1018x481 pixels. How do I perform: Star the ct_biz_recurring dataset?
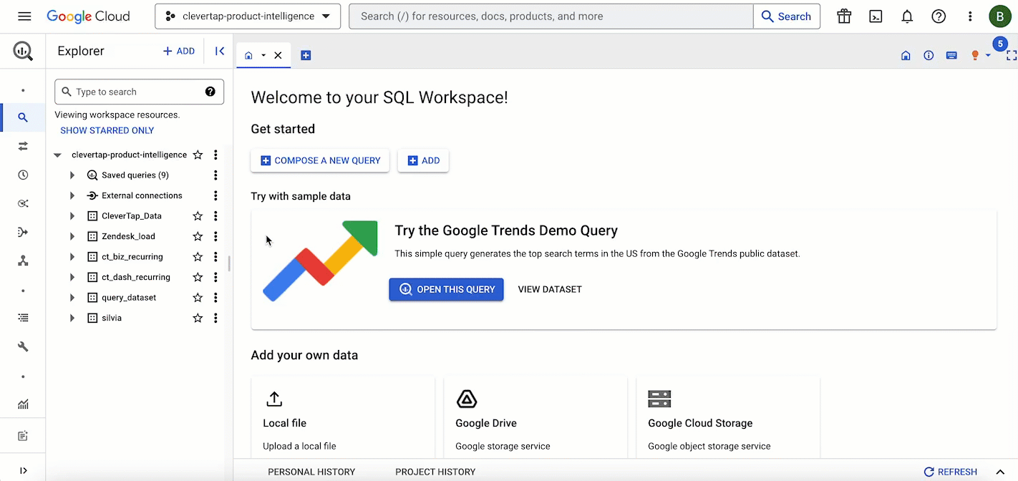click(x=198, y=256)
